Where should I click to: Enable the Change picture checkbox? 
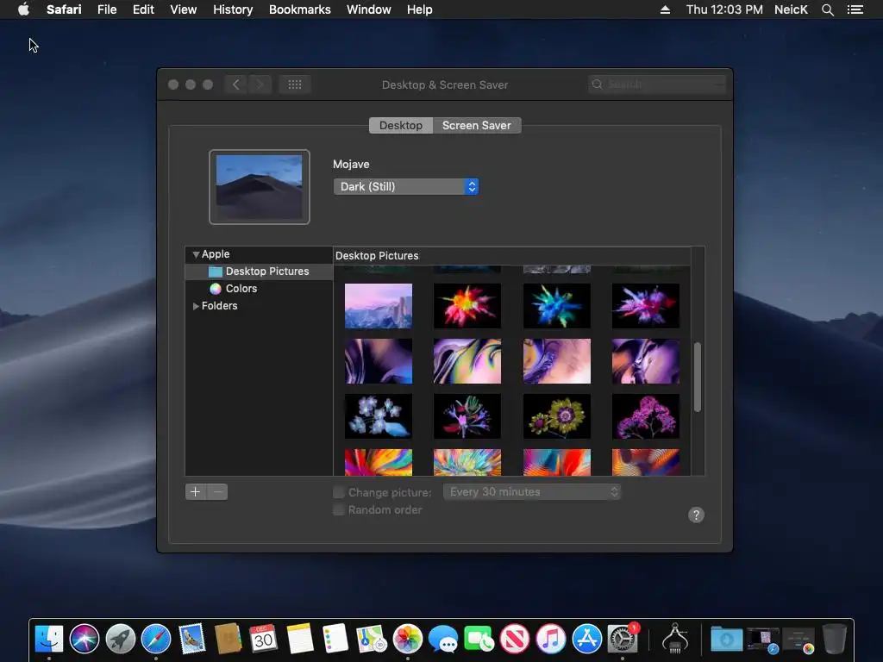tap(338, 492)
